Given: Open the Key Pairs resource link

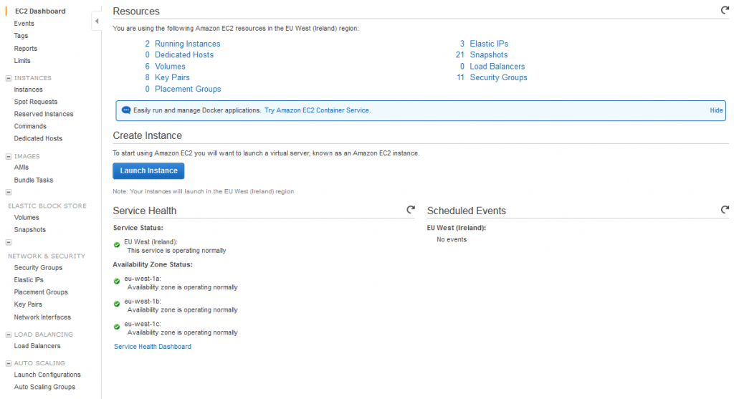Looking at the screenshot, I should click(172, 77).
